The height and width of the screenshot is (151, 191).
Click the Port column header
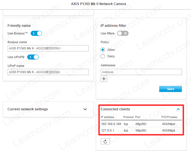(138, 117)
